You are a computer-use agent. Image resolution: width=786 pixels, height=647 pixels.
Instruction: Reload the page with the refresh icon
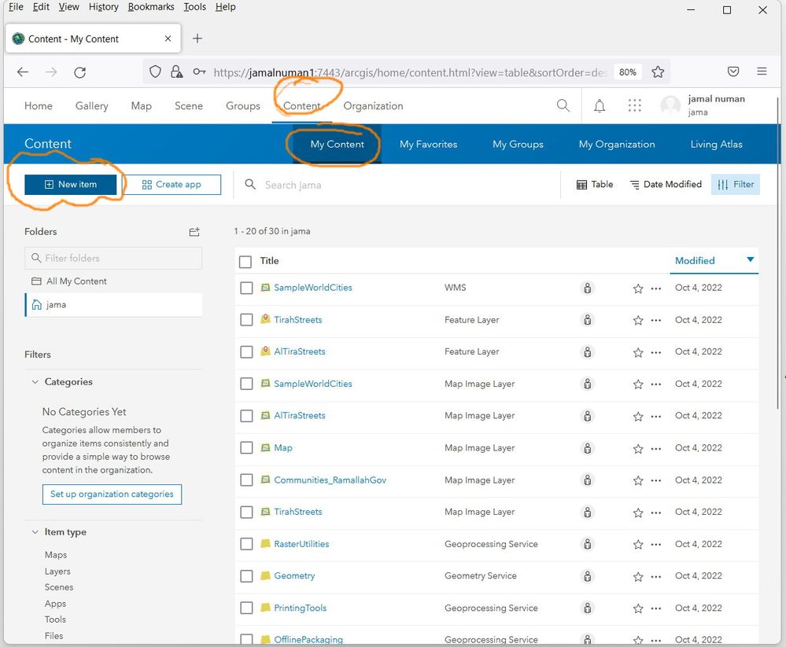point(79,72)
